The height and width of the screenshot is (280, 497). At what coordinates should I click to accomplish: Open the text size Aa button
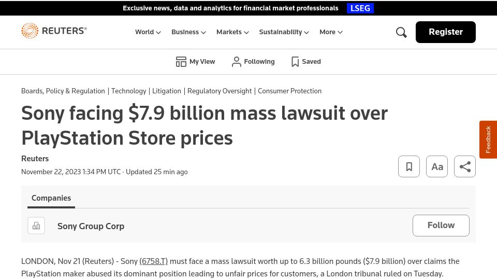(437, 166)
